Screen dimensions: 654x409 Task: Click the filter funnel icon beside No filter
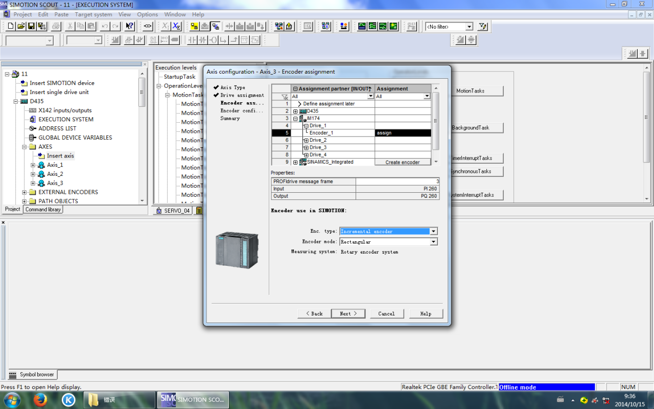[x=483, y=26]
